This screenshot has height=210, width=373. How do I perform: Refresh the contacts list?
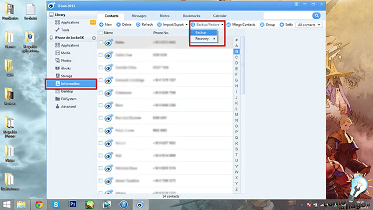[144, 24]
